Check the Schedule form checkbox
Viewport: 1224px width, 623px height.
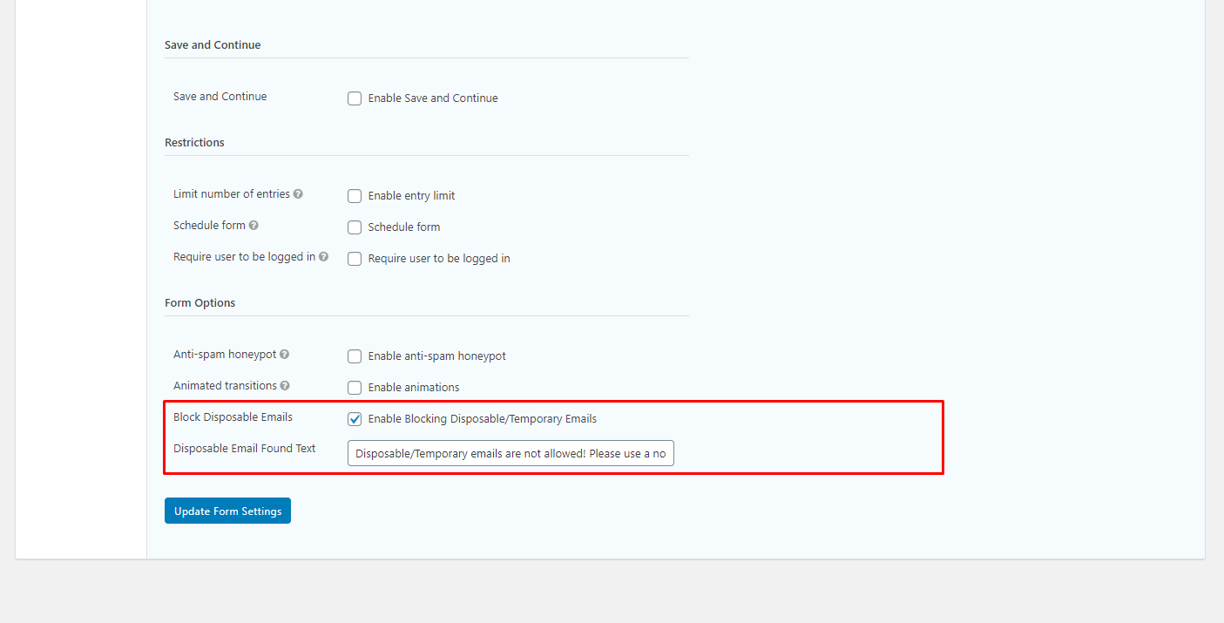point(355,227)
